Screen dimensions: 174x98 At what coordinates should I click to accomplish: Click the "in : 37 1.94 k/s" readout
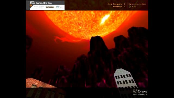pyautogui.click(x=140, y=91)
